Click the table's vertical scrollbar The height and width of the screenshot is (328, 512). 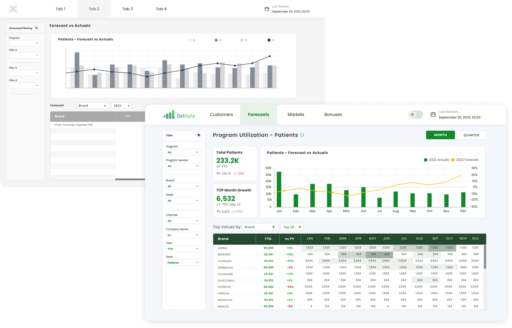485,257
